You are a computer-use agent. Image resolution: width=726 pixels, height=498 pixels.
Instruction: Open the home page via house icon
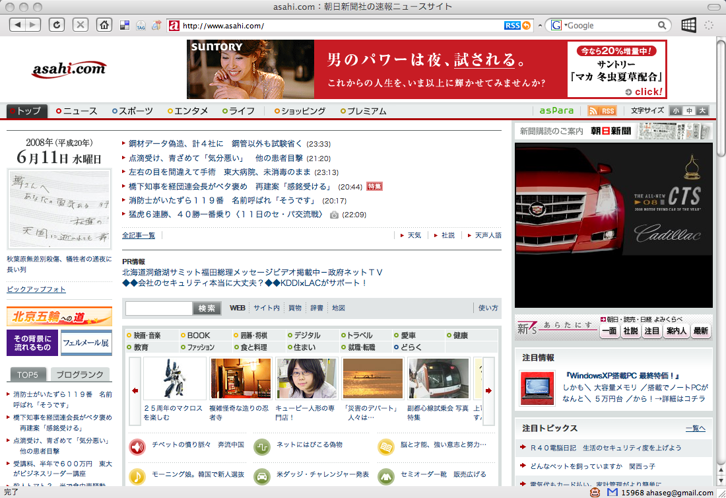click(x=104, y=25)
